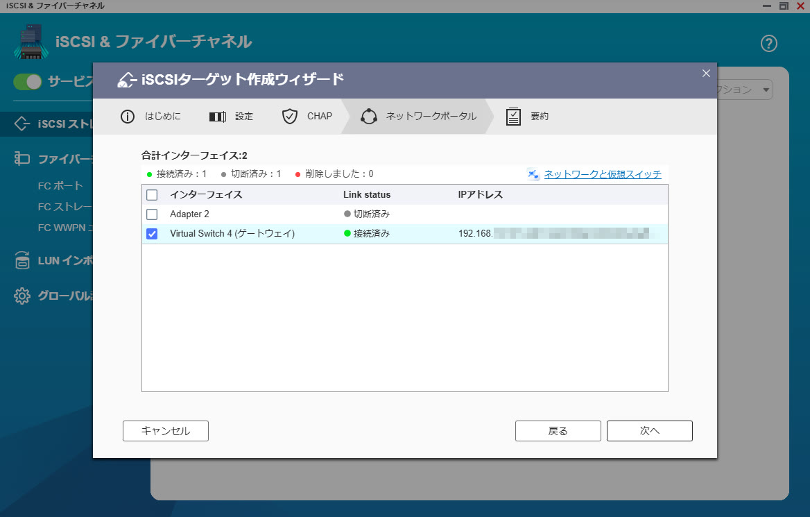Click the 切断済み：1 legend
This screenshot has height=517, width=810.
coord(251,174)
